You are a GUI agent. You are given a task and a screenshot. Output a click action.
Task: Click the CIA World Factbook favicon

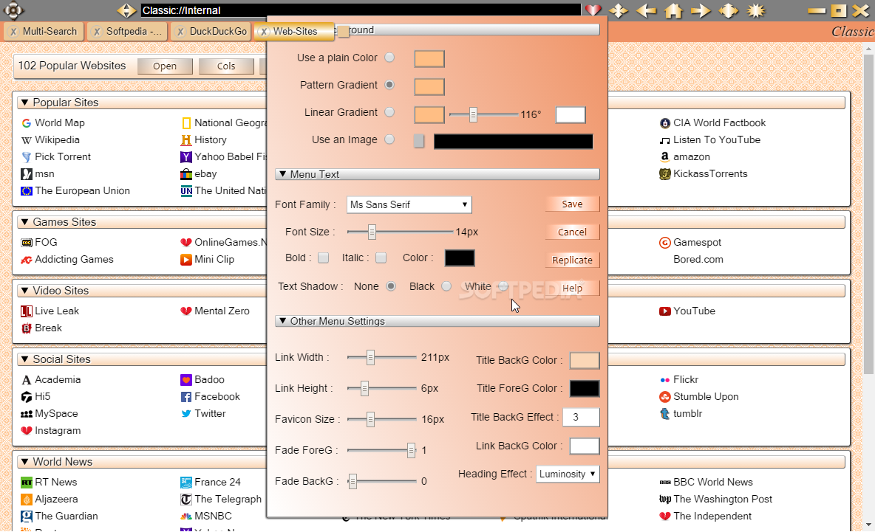tap(664, 123)
